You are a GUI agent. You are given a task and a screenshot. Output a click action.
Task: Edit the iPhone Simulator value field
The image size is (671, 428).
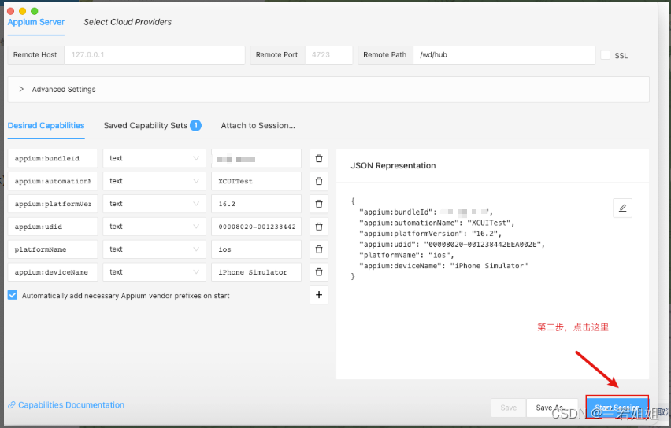[256, 272]
